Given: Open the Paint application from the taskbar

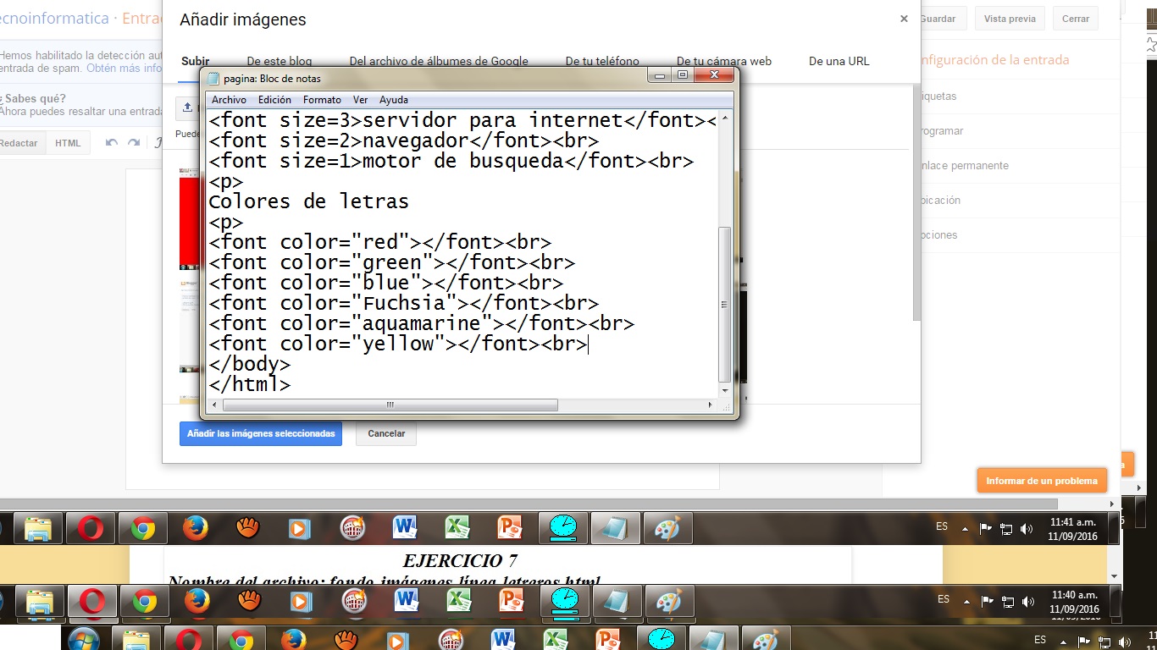Looking at the screenshot, I should click(667, 526).
